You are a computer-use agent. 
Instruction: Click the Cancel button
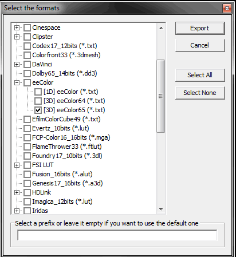(x=200, y=45)
